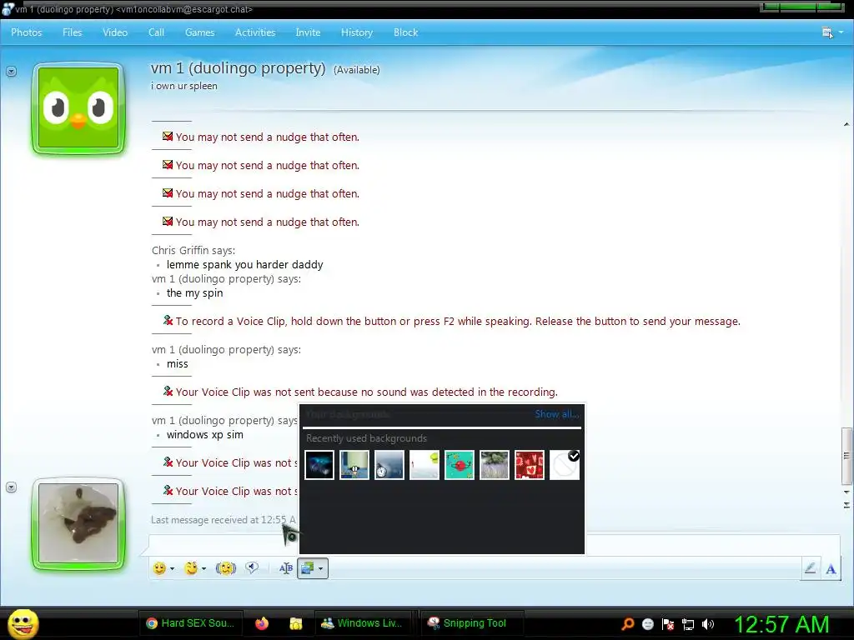
Task: Collapse your own display picture panel
Action: click(12, 487)
